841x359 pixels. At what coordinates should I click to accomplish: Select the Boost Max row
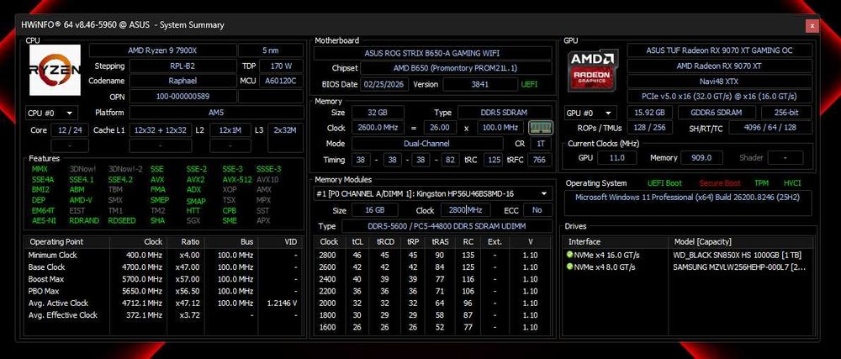click(163, 279)
